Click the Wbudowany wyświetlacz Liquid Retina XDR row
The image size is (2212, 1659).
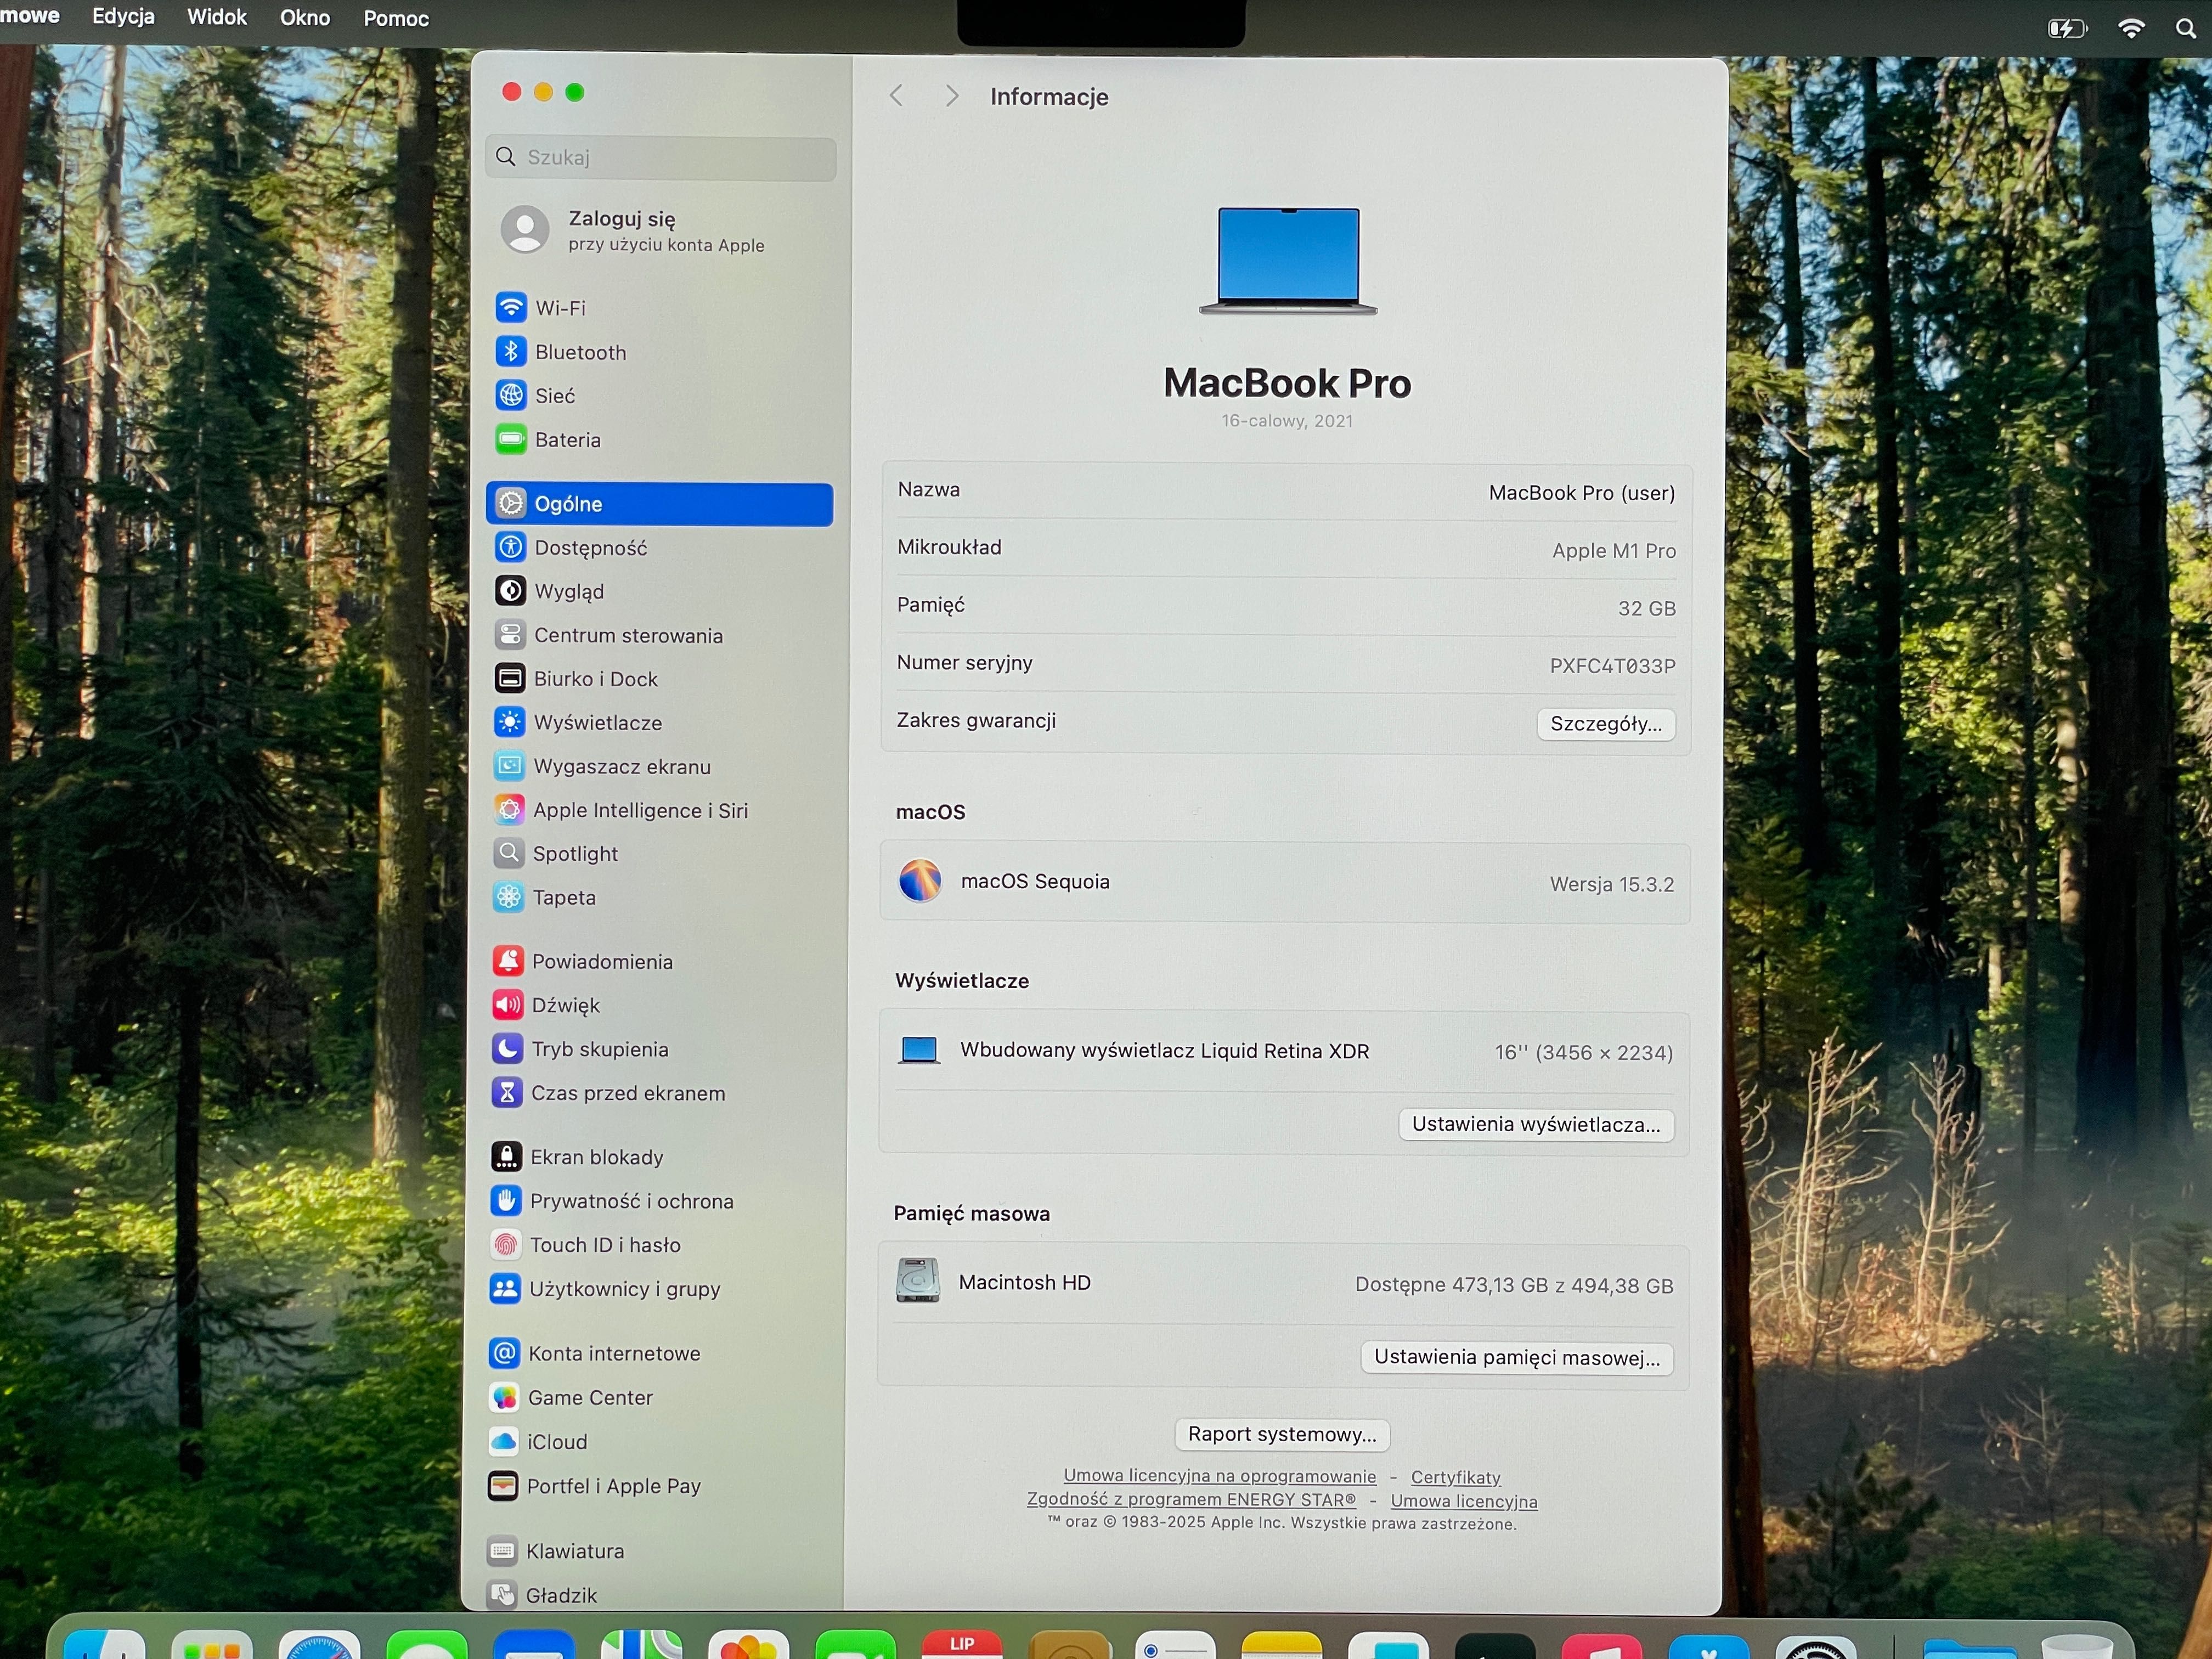tap(1285, 1051)
